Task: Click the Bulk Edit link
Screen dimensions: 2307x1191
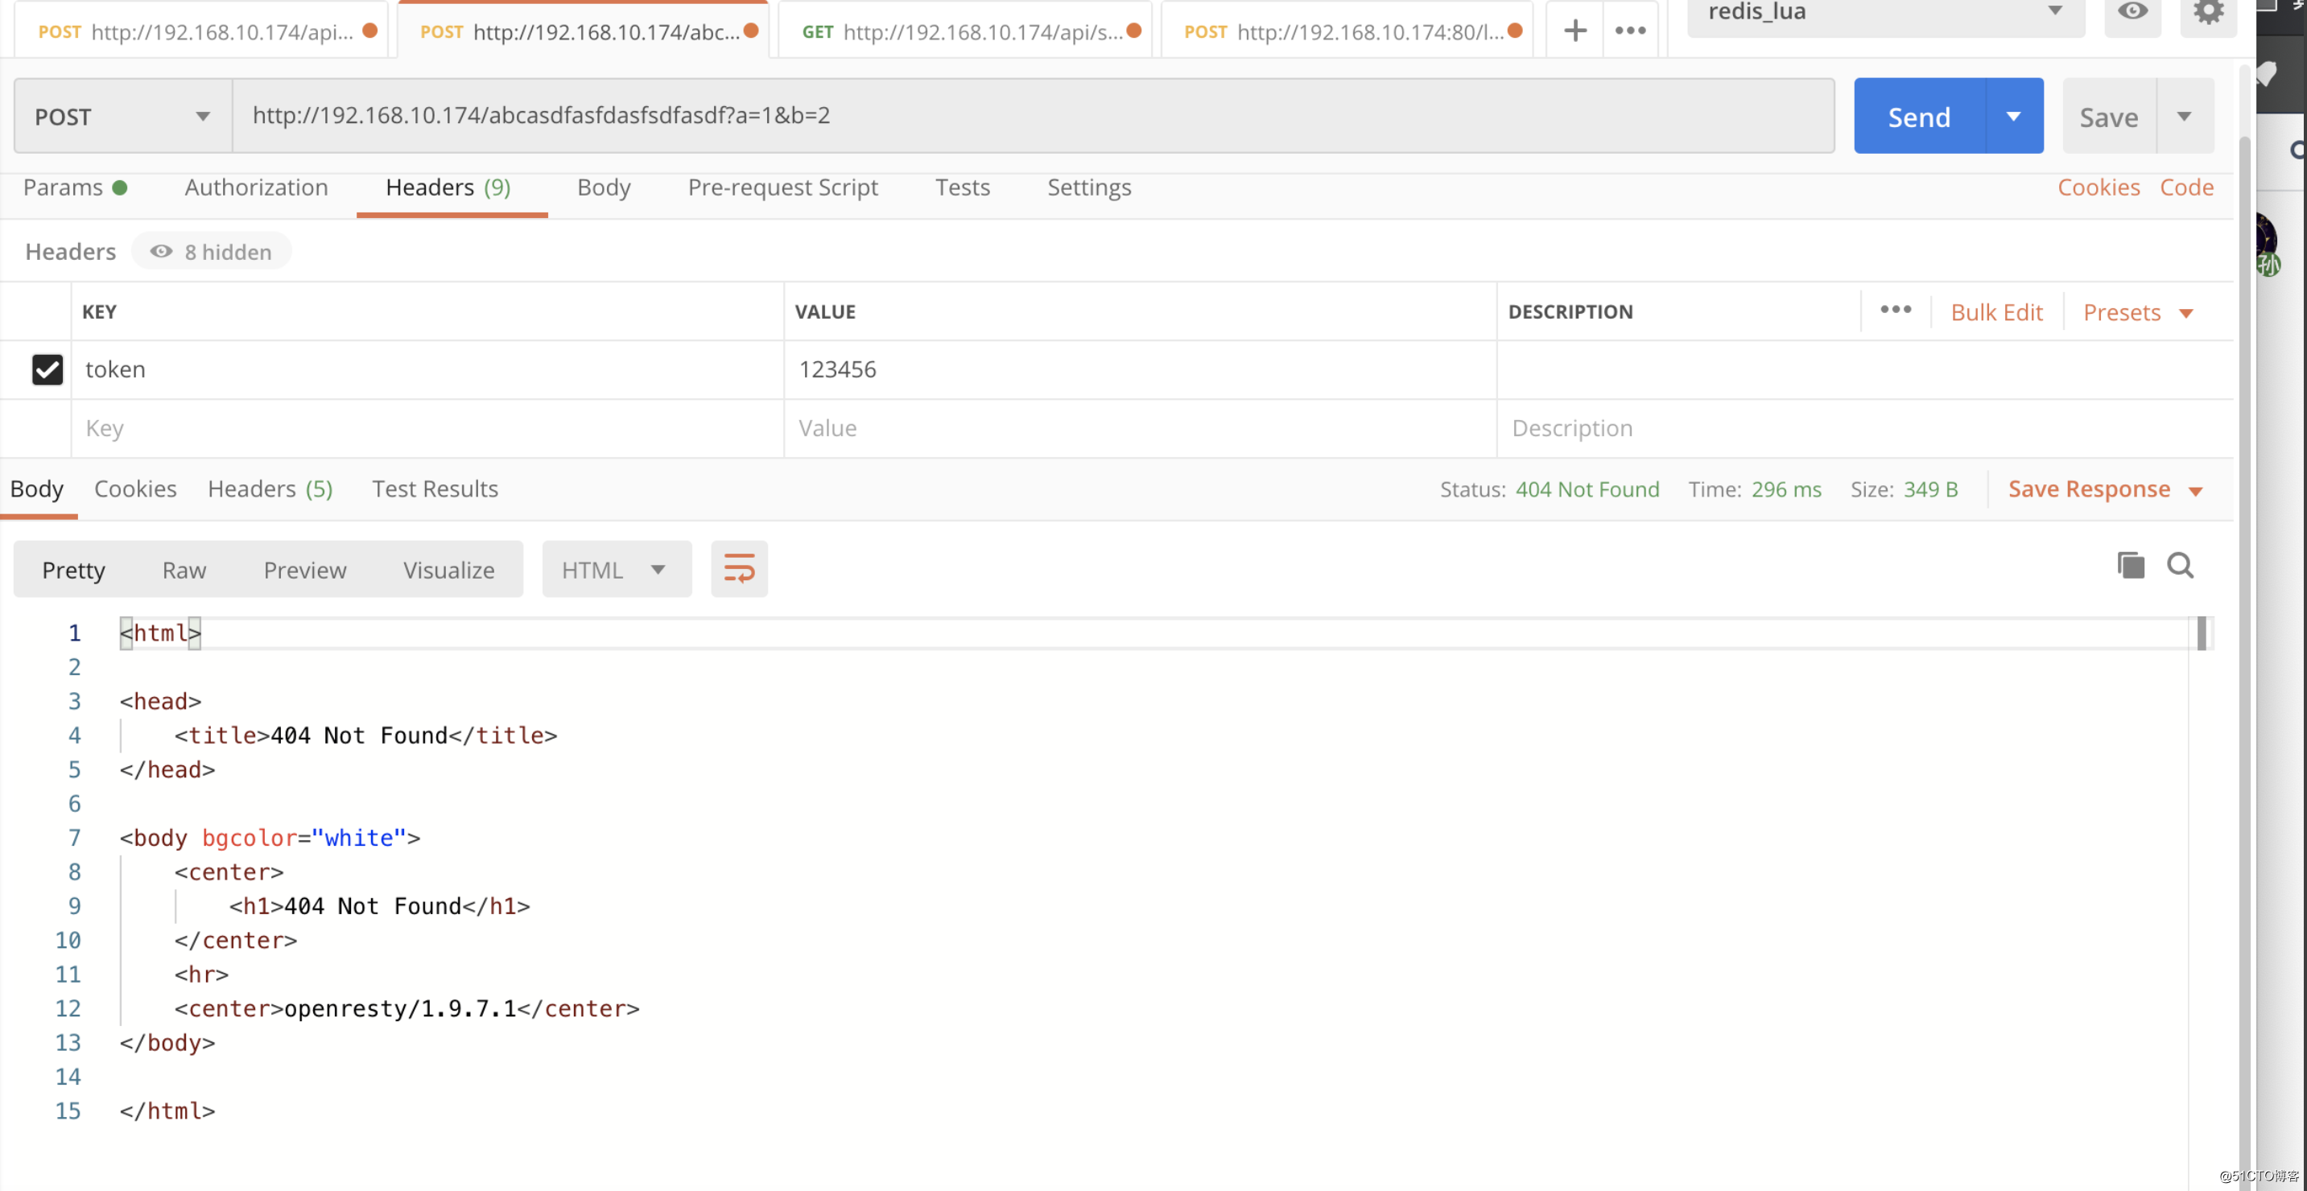Action: (x=1996, y=312)
